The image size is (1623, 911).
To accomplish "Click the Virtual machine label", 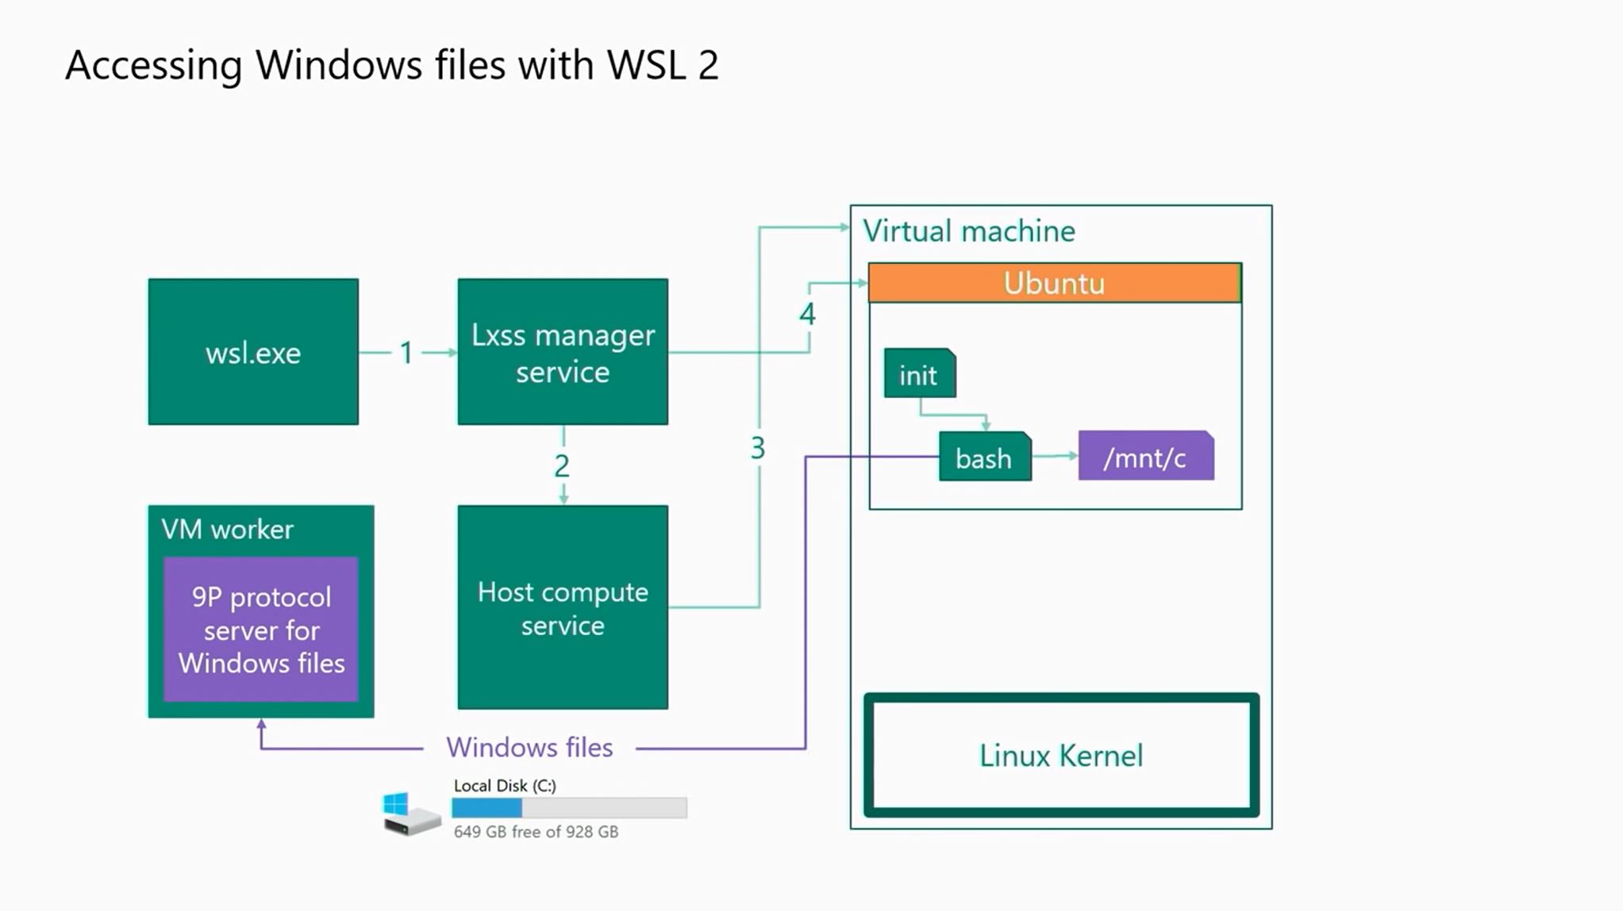I will coord(969,232).
